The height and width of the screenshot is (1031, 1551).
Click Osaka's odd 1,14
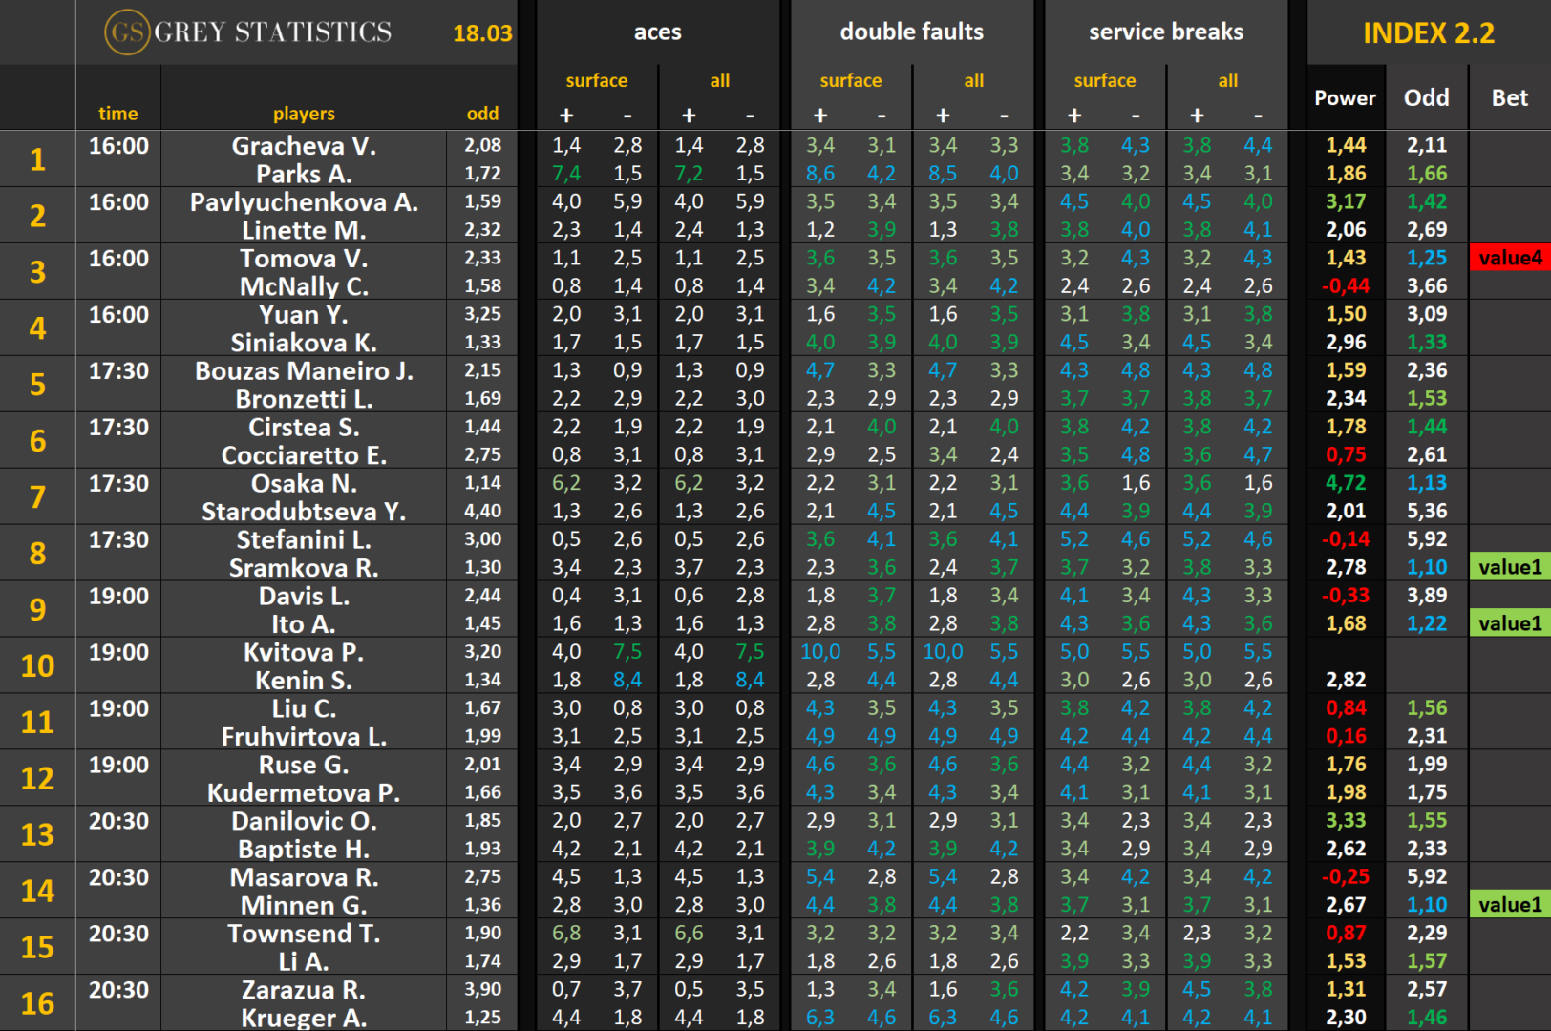(482, 484)
